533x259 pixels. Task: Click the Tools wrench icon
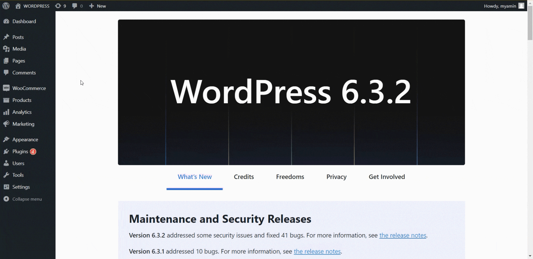pyautogui.click(x=6, y=175)
